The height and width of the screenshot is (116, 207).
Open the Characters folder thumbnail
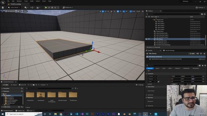[x=30, y=95]
